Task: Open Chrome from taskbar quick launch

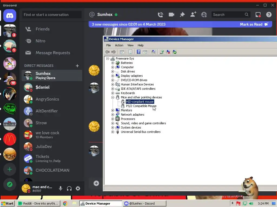Action: click(65, 203)
